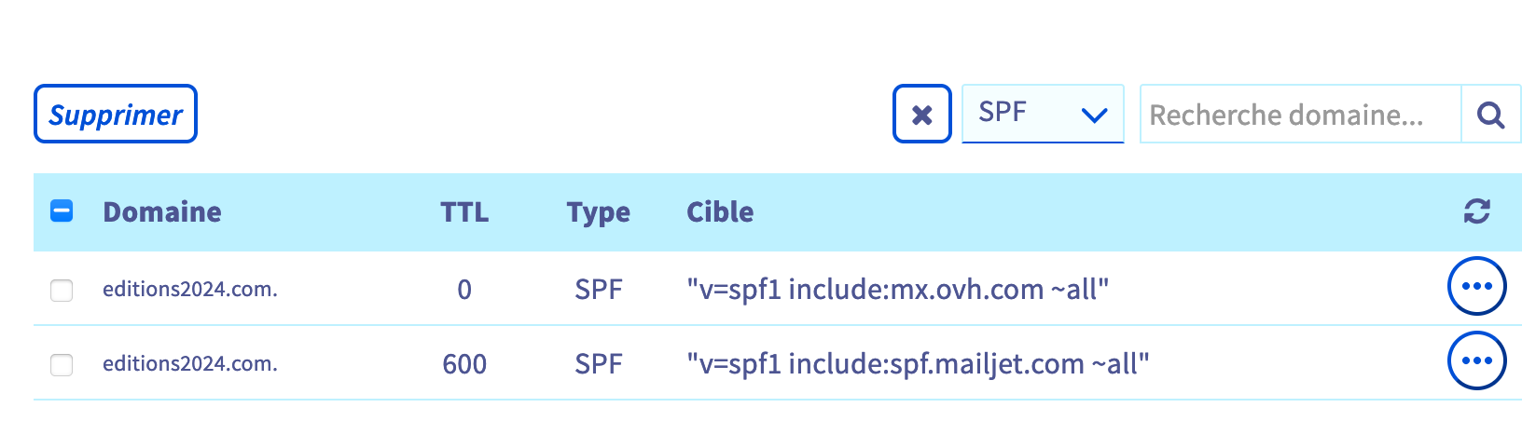Toggle the select-all checkbox in header
This screenshot has width=1522, height=421.
pyautogui.click(x=62, y=211)
